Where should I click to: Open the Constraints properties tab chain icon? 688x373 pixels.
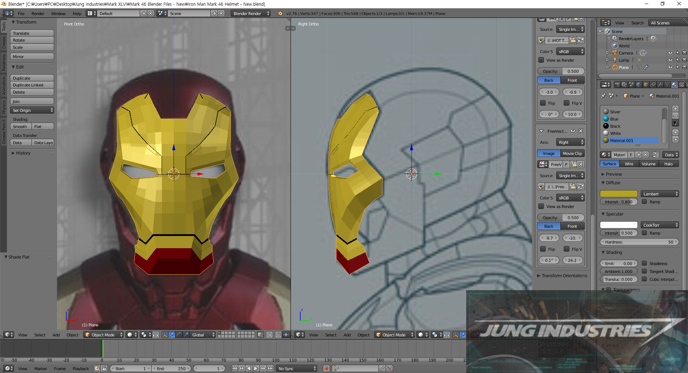tap(653, 85)
